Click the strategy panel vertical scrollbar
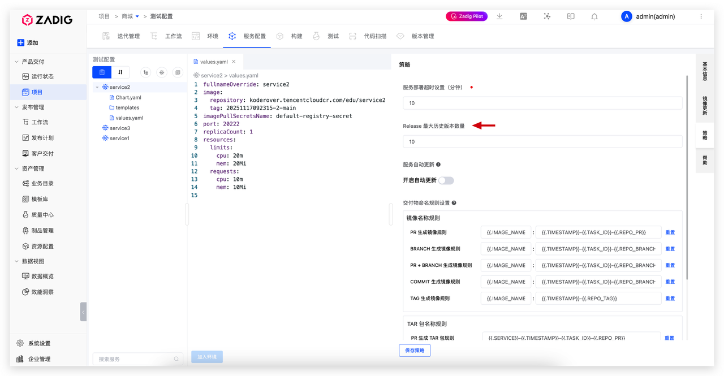The height and width of the screenshot is (376, 724). click(x=687, y=176)
